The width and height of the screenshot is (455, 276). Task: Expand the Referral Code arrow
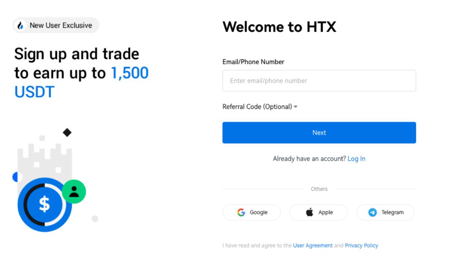tap(296, 107)
